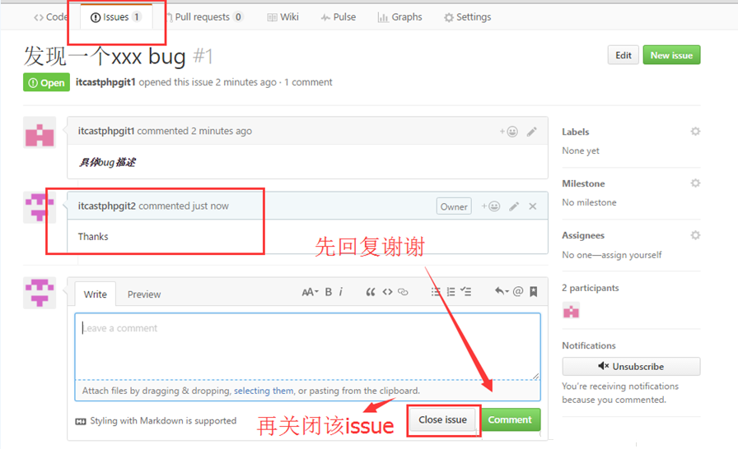Mention a user with the @ icon

(x=518, y=292)
